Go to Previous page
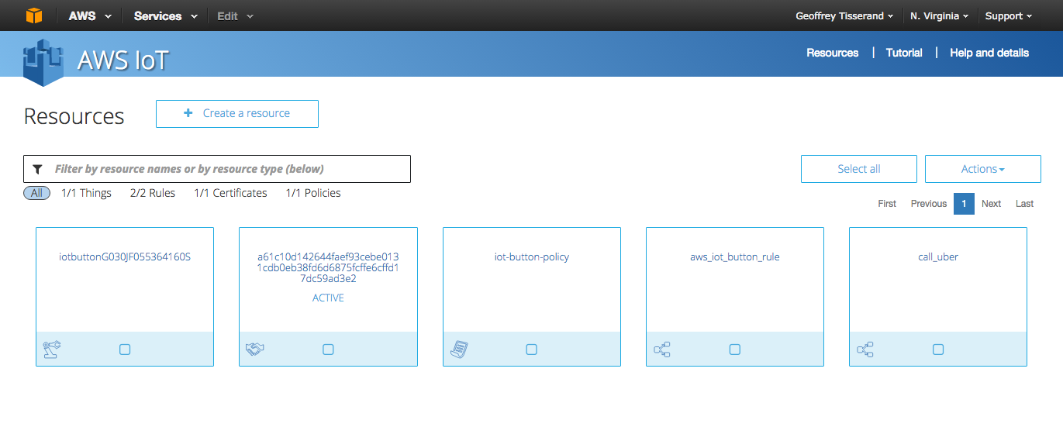 929,204
